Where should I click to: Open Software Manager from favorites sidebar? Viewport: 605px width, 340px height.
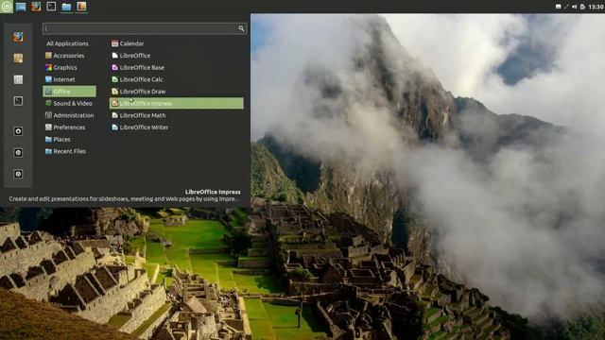pyautogui.click(x=18, y=59)
